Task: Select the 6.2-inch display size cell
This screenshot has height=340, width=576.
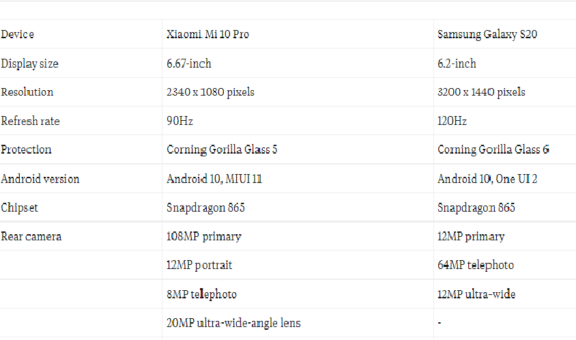Action: point(457,63)
